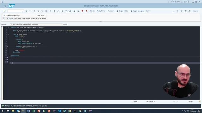
Task: Open Visual Studio Code from taskbar
Action: 59,111
